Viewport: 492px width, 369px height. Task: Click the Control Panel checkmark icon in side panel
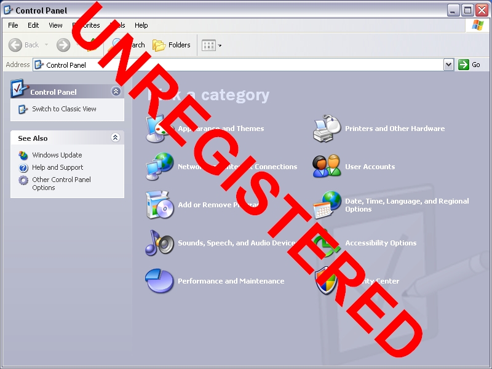click(19, 88)
